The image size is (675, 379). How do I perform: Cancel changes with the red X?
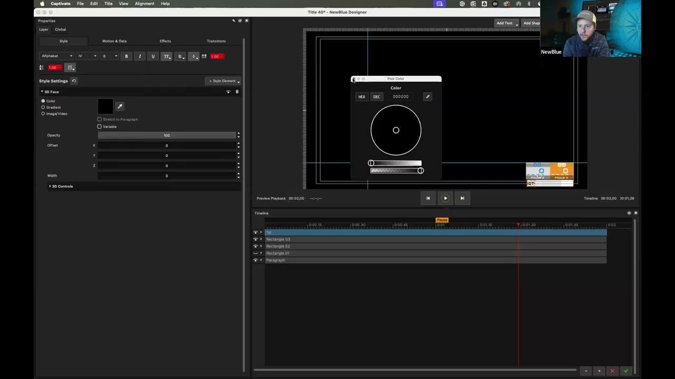(612, 371)
